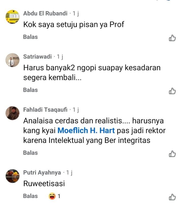183x207 pixels.
Task: Like Fahladi Tsaqaufi's comment
Action: coord(172,154)
